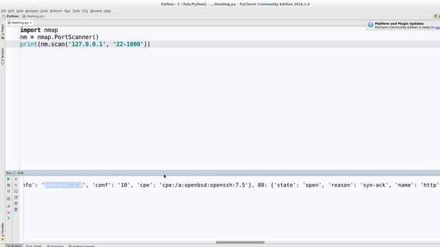Click the 'open' state value in the output
The image size is (440, 247).
pyautogui.click(x=312, y=185)
